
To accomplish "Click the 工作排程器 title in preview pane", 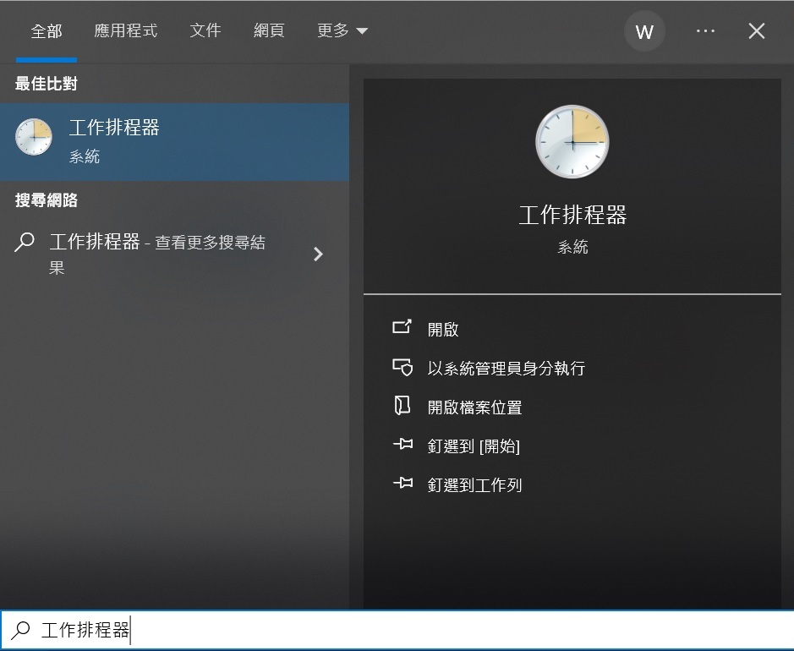I will 572,215.
